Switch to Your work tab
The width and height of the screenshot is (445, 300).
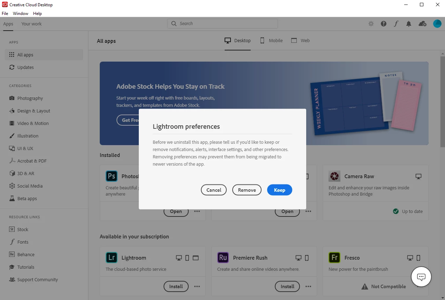(31, 24)
